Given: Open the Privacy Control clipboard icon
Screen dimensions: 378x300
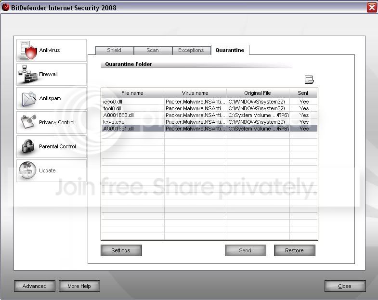Looking at the screenshot, I should pos(28,122).
